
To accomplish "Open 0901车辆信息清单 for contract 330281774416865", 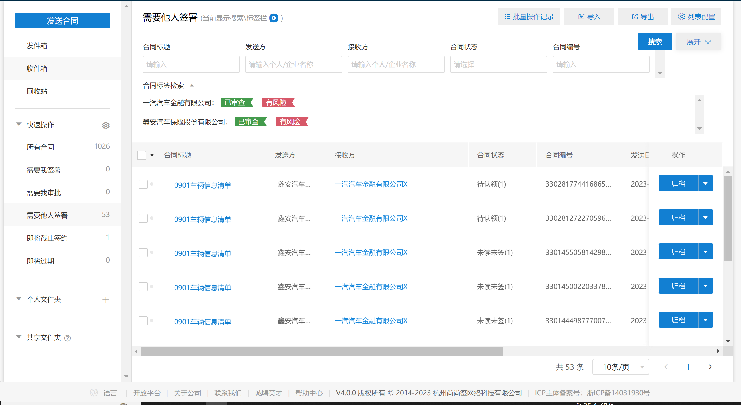I will tap(202, 185).
